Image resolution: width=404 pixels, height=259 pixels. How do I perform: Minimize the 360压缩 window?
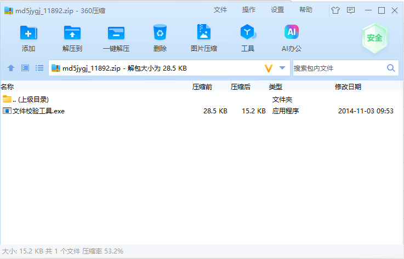[368, 10]
